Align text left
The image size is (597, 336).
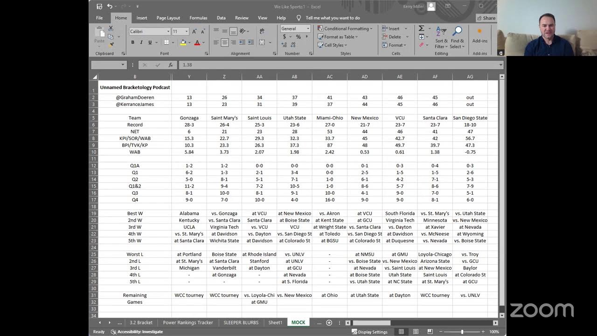[x=216, y=42]
